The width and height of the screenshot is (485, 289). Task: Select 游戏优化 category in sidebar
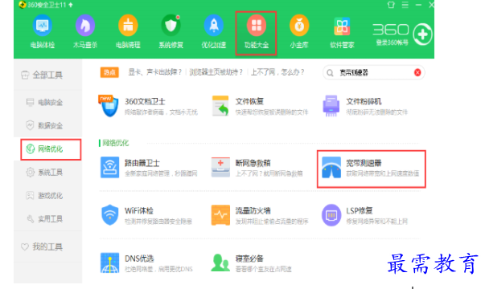click(48, 196)
